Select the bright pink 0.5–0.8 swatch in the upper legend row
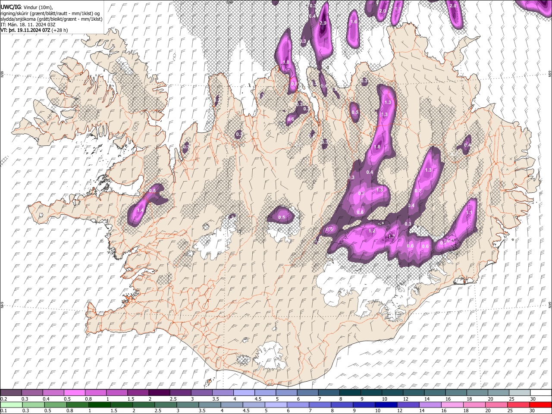The height and width of the screenshot is (414, 552). point(75,393)
